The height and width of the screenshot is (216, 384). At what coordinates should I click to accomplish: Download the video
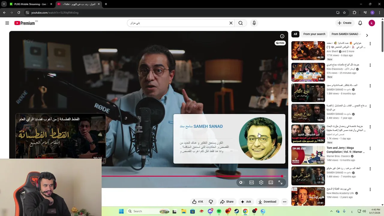click(x=267, y=202)
